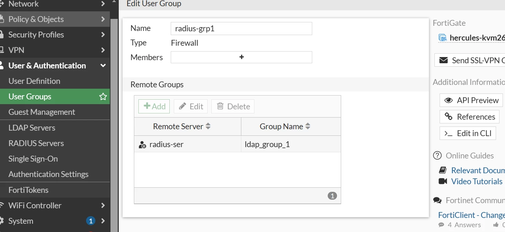Click the Send SSL-VPN button
Image resolution: width=505 pixels, height=232 pixels.
[470, 60]
